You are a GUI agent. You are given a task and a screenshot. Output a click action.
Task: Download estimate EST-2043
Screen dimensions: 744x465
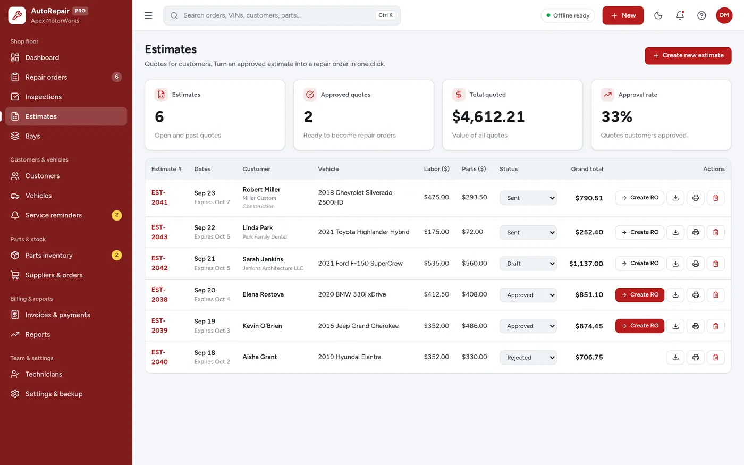[675, 232]
